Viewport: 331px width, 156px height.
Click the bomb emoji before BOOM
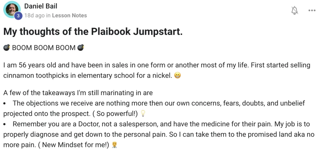[x=7, y=48]
